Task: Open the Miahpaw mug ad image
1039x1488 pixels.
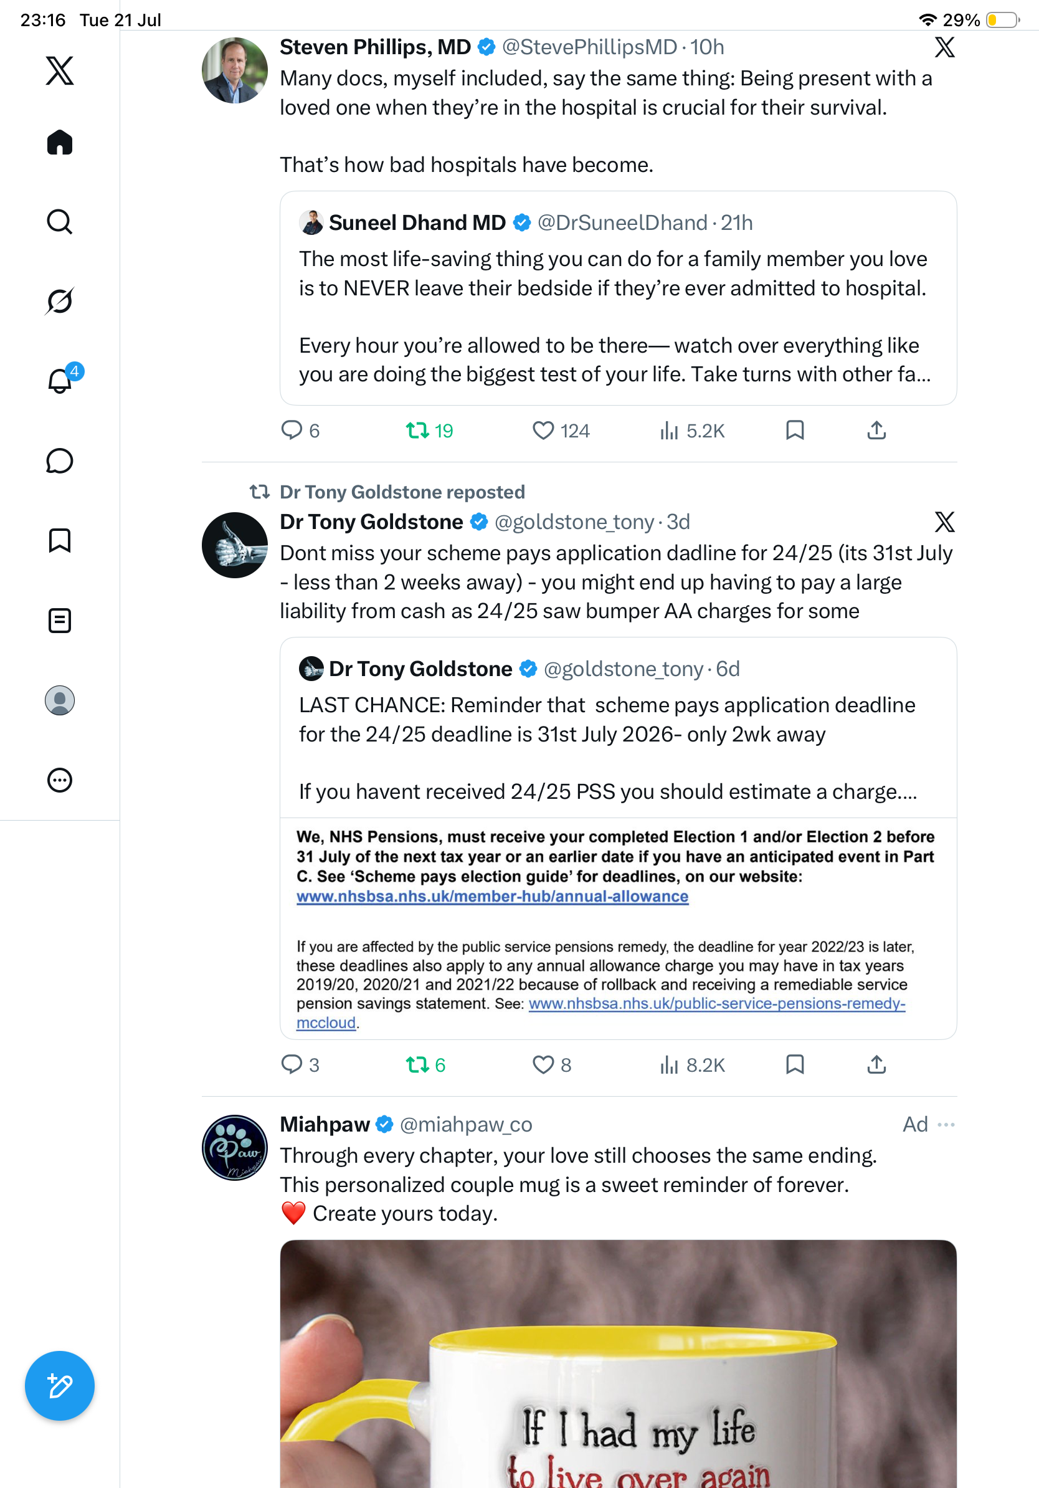Action: click(618, 1363)
